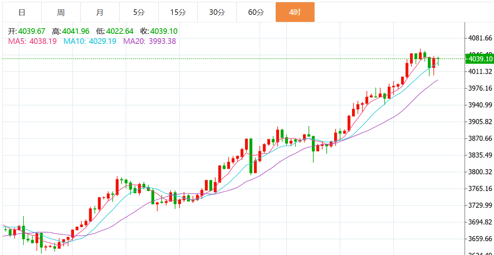Click the MA5 indicator label
Viewport: 494px width, 255px height.
pyautogui.click(x=32, y=41)
